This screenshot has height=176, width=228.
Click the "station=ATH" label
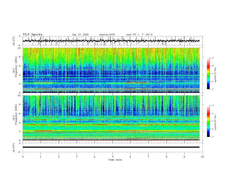coord(107,35)
